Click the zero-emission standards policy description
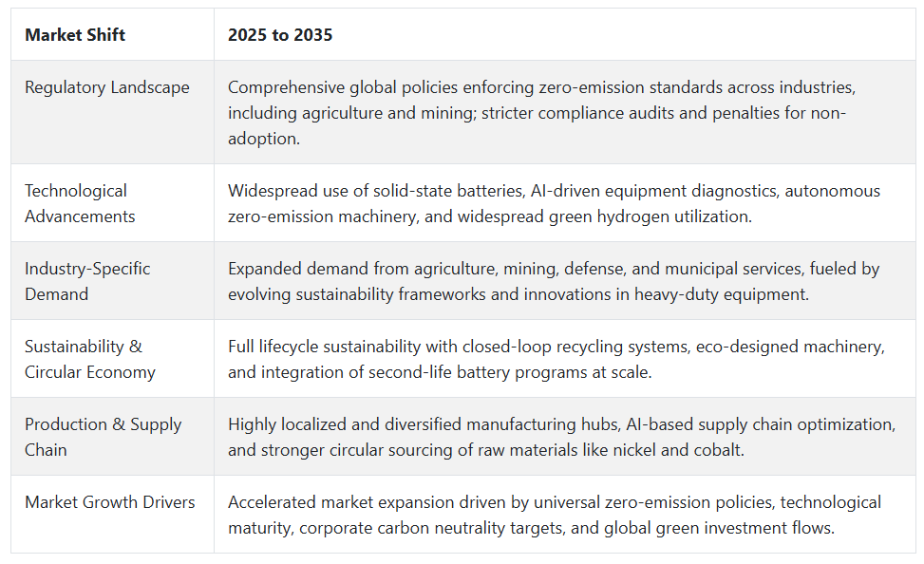The height and width of the screenshot is (564, 924). tap(541, 113)
